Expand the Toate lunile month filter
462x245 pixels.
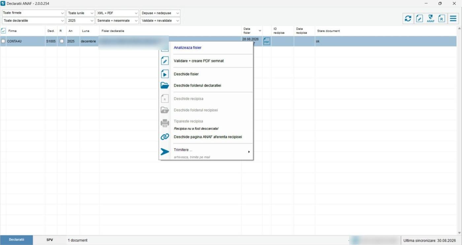tap(81, 13)
